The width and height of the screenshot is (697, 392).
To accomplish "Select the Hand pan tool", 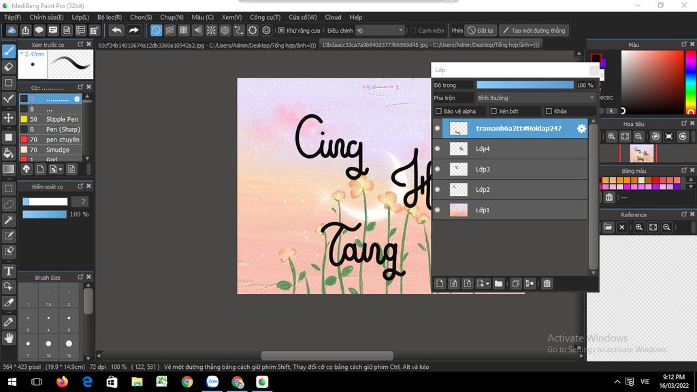I will [x=8, y=338].
